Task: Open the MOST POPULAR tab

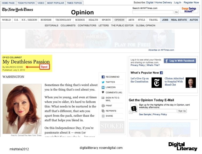Action: [x=56, y=3]
